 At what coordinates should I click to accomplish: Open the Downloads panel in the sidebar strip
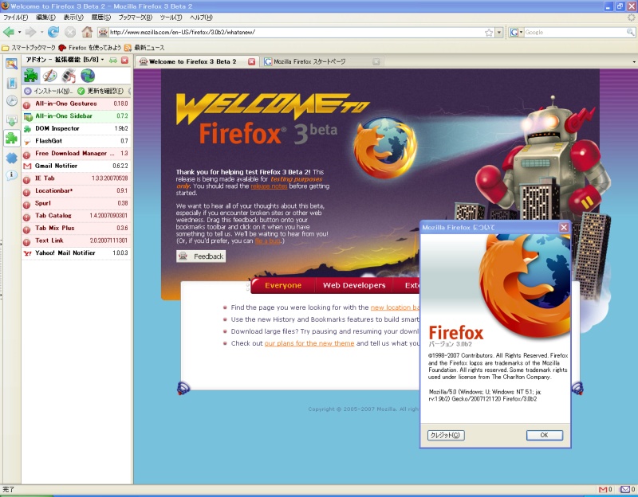(x=11, y=120)
